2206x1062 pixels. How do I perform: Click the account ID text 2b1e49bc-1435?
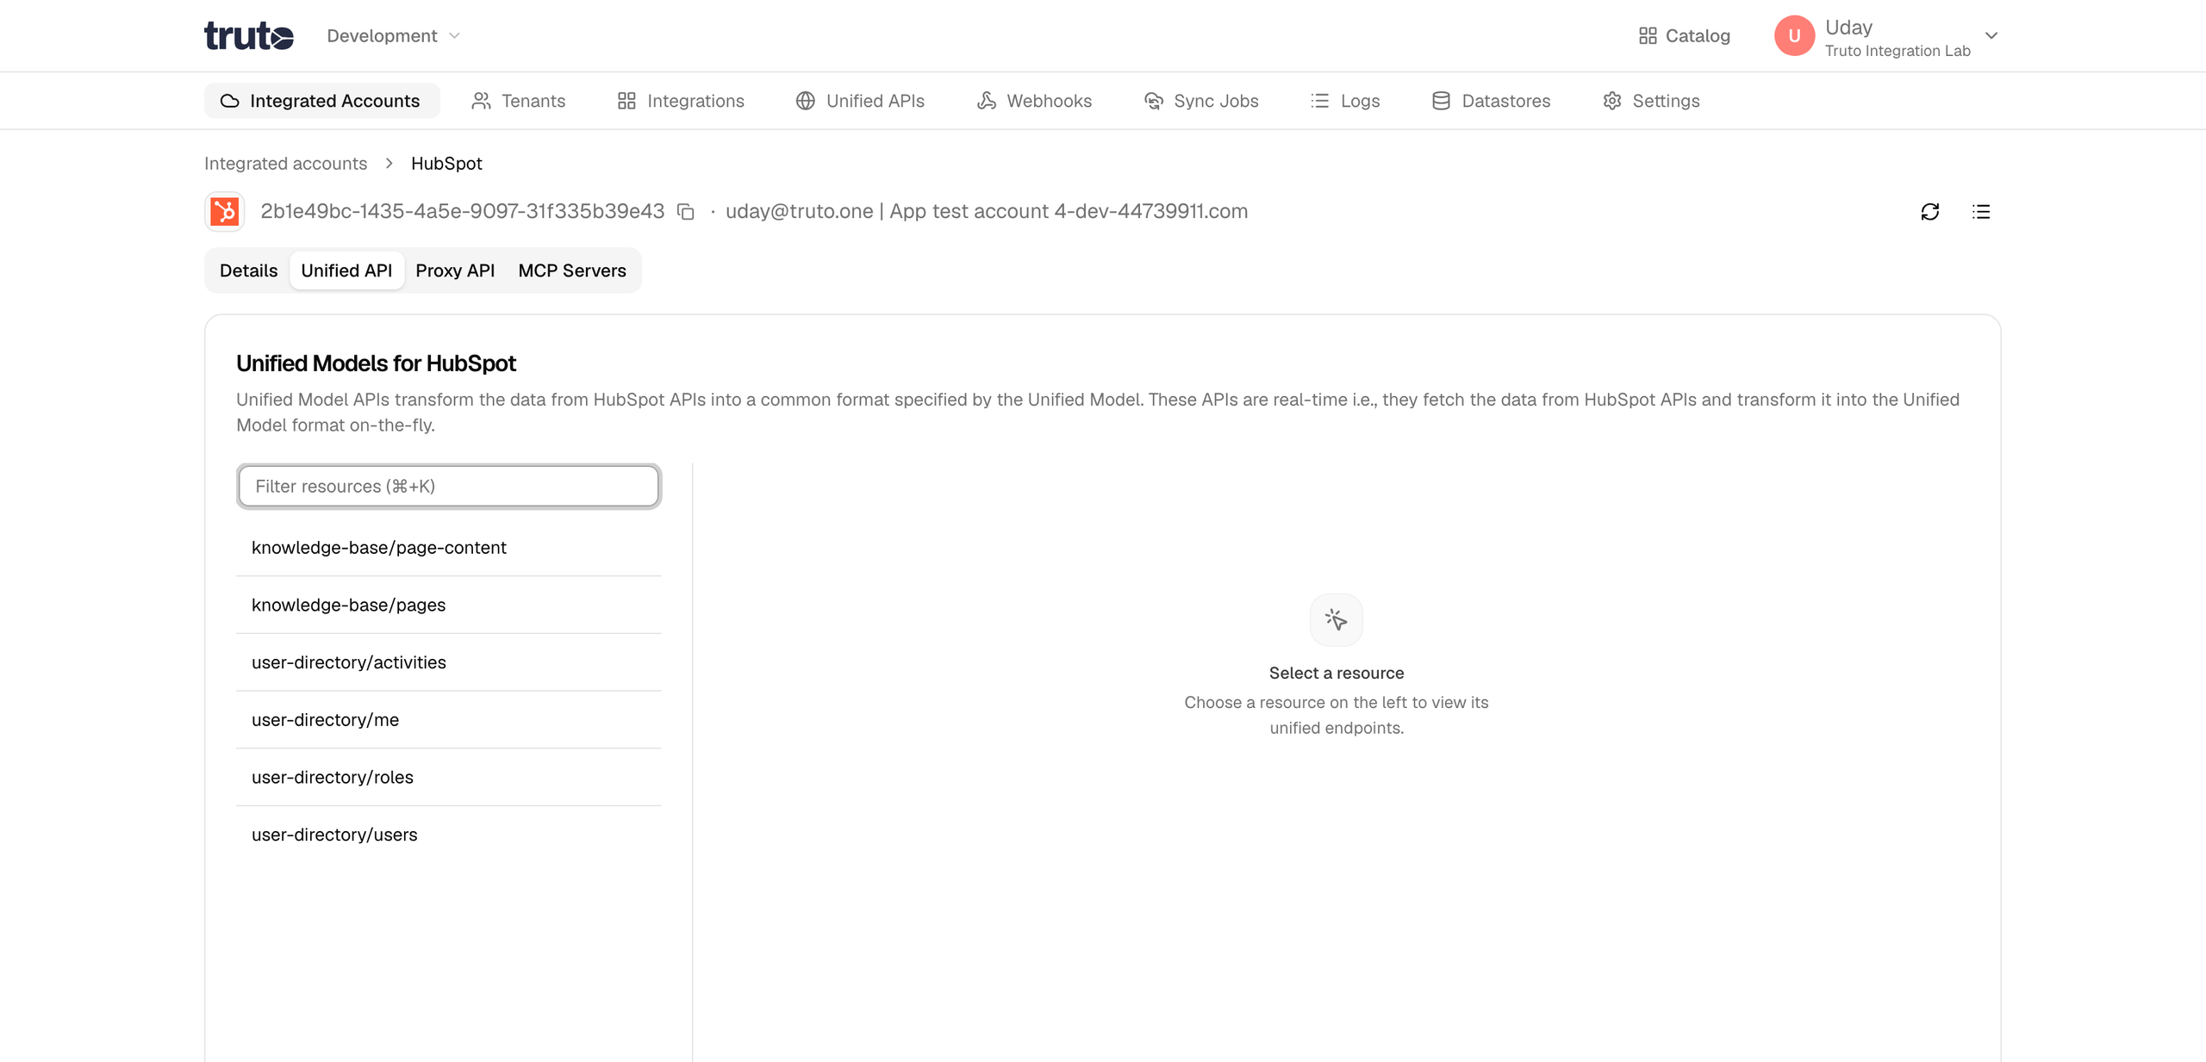(x=463, y=211)
